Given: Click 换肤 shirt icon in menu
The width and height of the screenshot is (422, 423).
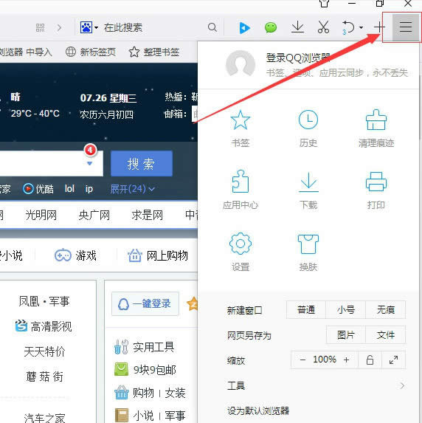Looking at the screenshot, I should [x=308, y=253].
